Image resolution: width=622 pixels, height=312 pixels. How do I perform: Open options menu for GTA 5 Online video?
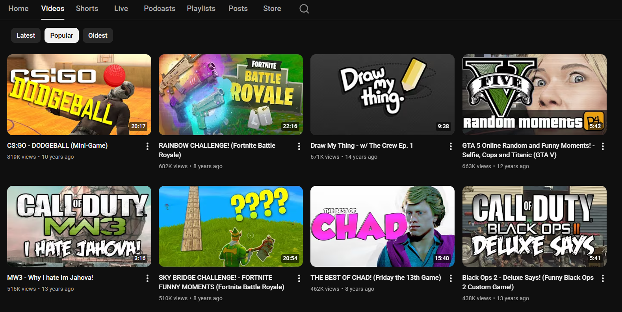coord(603,146)
